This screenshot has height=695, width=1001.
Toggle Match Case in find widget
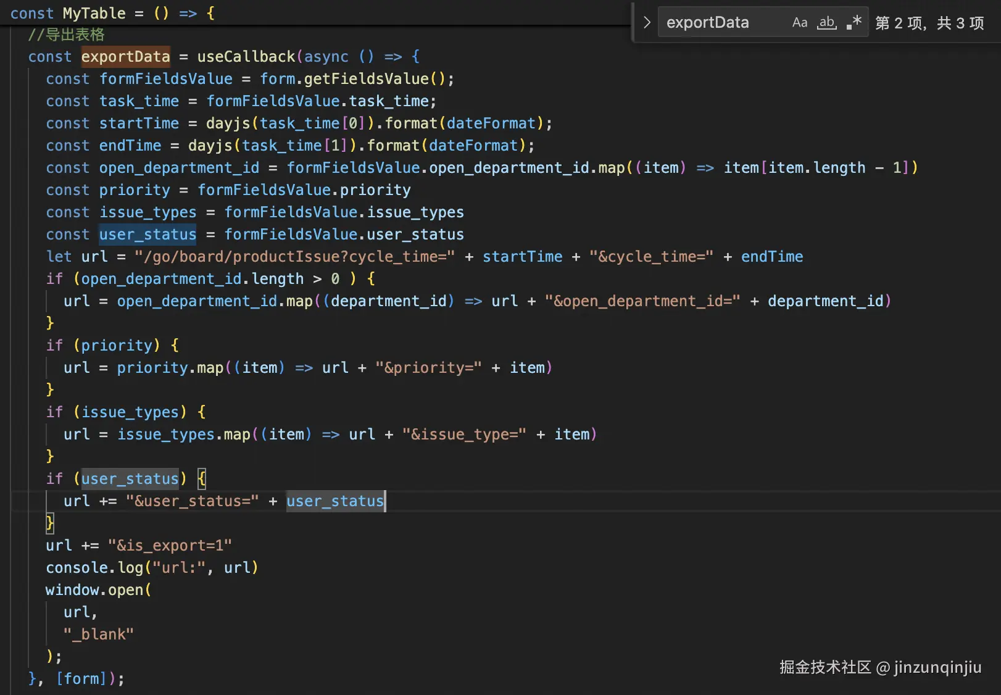click(800, 23)
